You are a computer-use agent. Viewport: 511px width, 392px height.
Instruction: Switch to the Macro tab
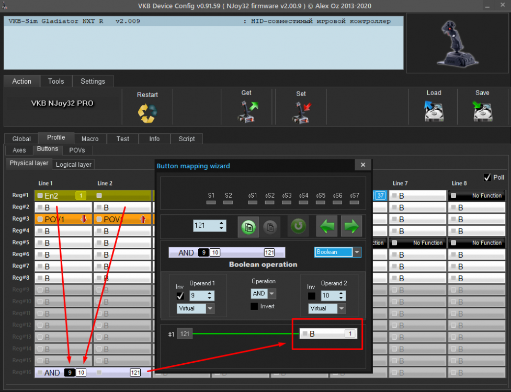tap(90, 139)
